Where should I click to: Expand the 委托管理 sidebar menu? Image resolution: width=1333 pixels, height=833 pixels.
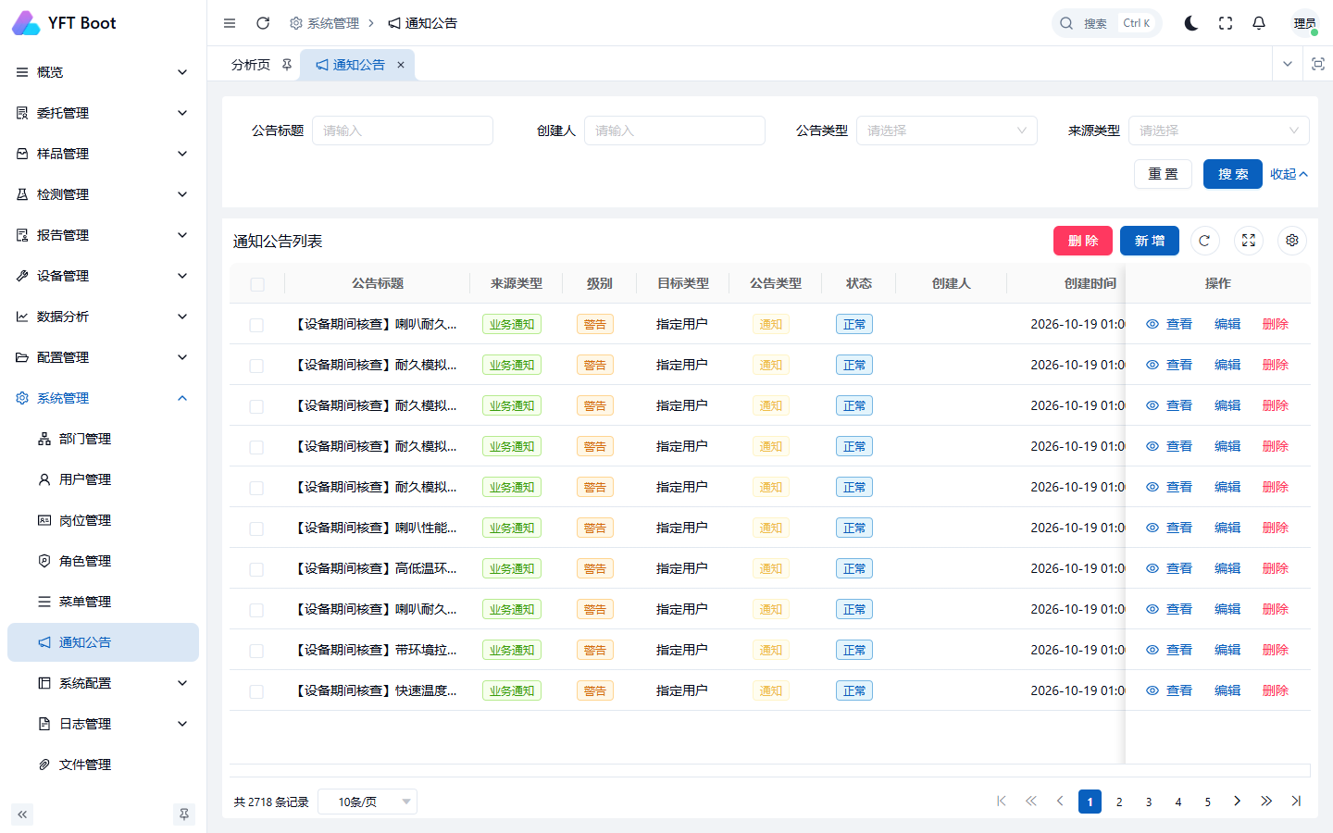pos(103,113)
